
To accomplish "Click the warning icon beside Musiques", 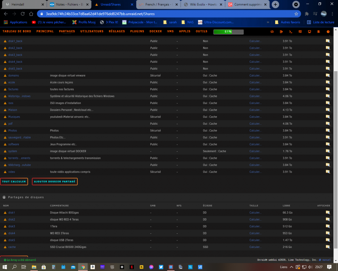I will point(5,117).
